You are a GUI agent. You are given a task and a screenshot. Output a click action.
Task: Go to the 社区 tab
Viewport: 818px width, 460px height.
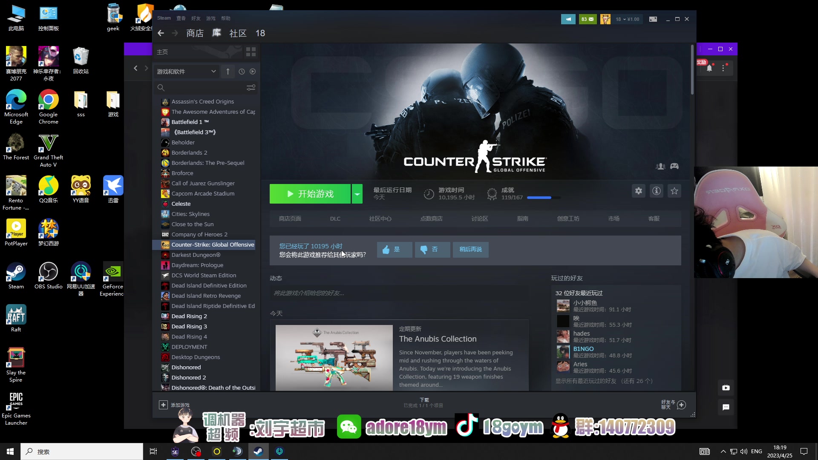click(x=238, y=33)
